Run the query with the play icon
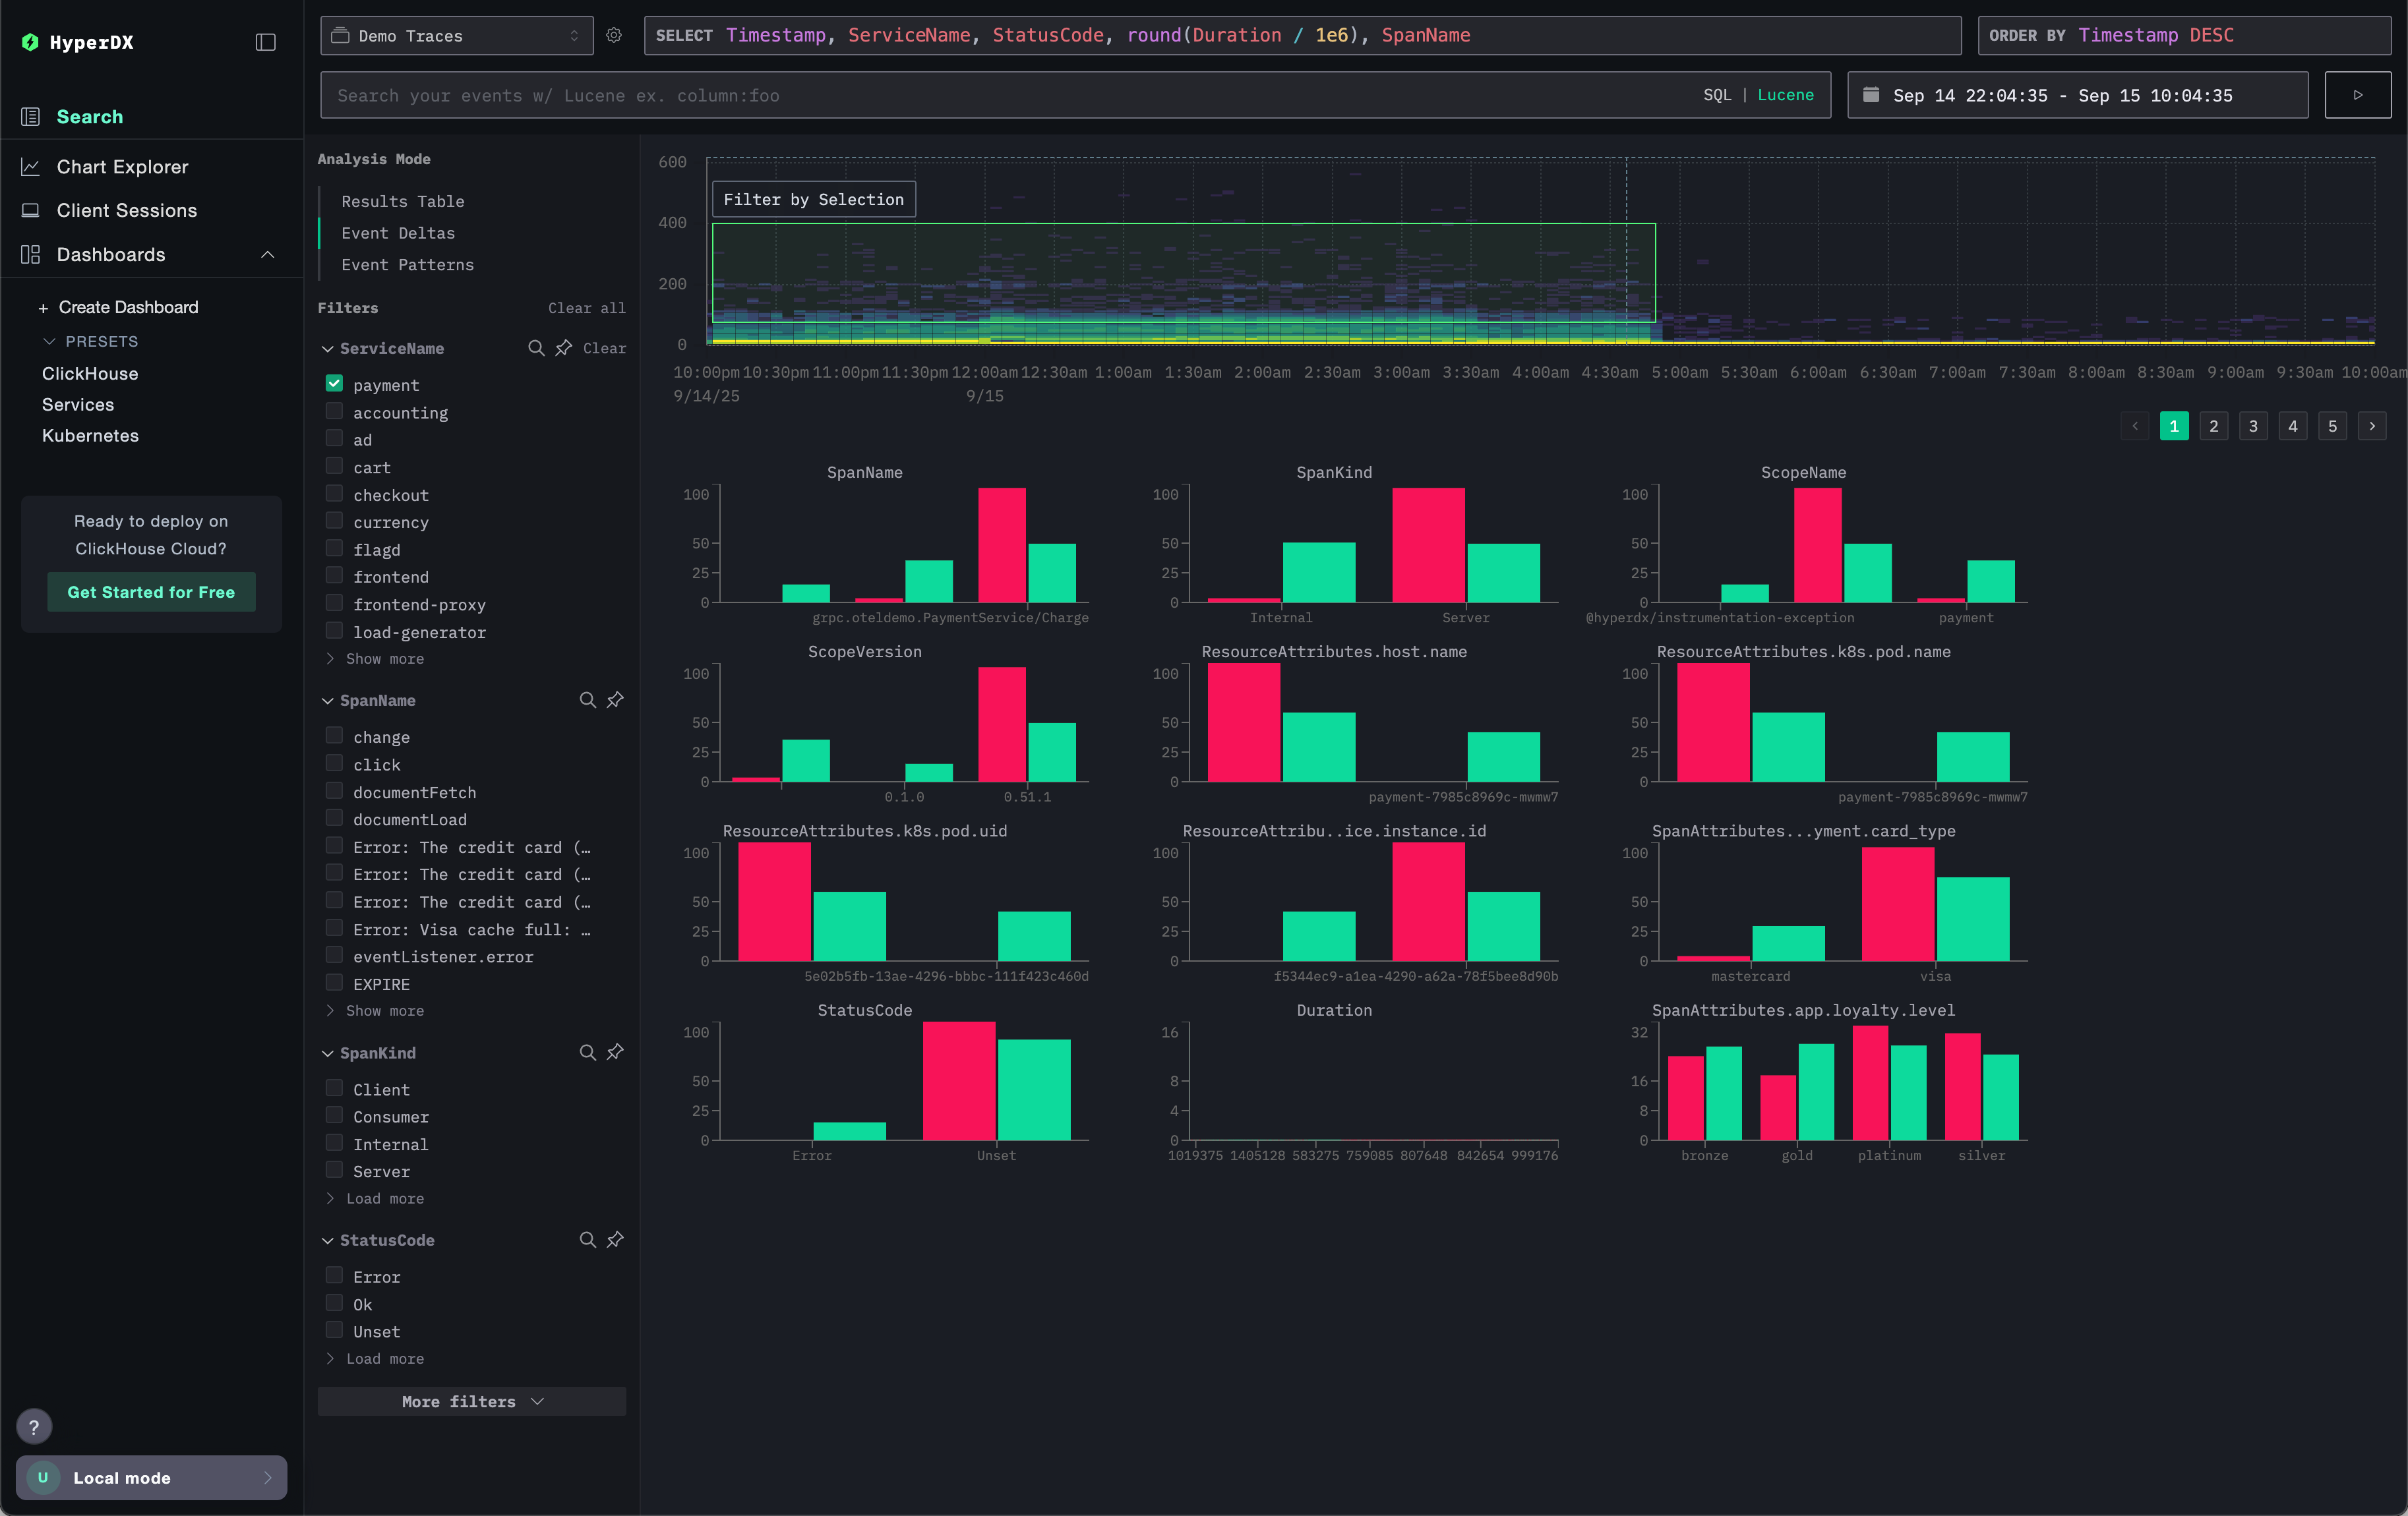 click(x=2357, y=95)
